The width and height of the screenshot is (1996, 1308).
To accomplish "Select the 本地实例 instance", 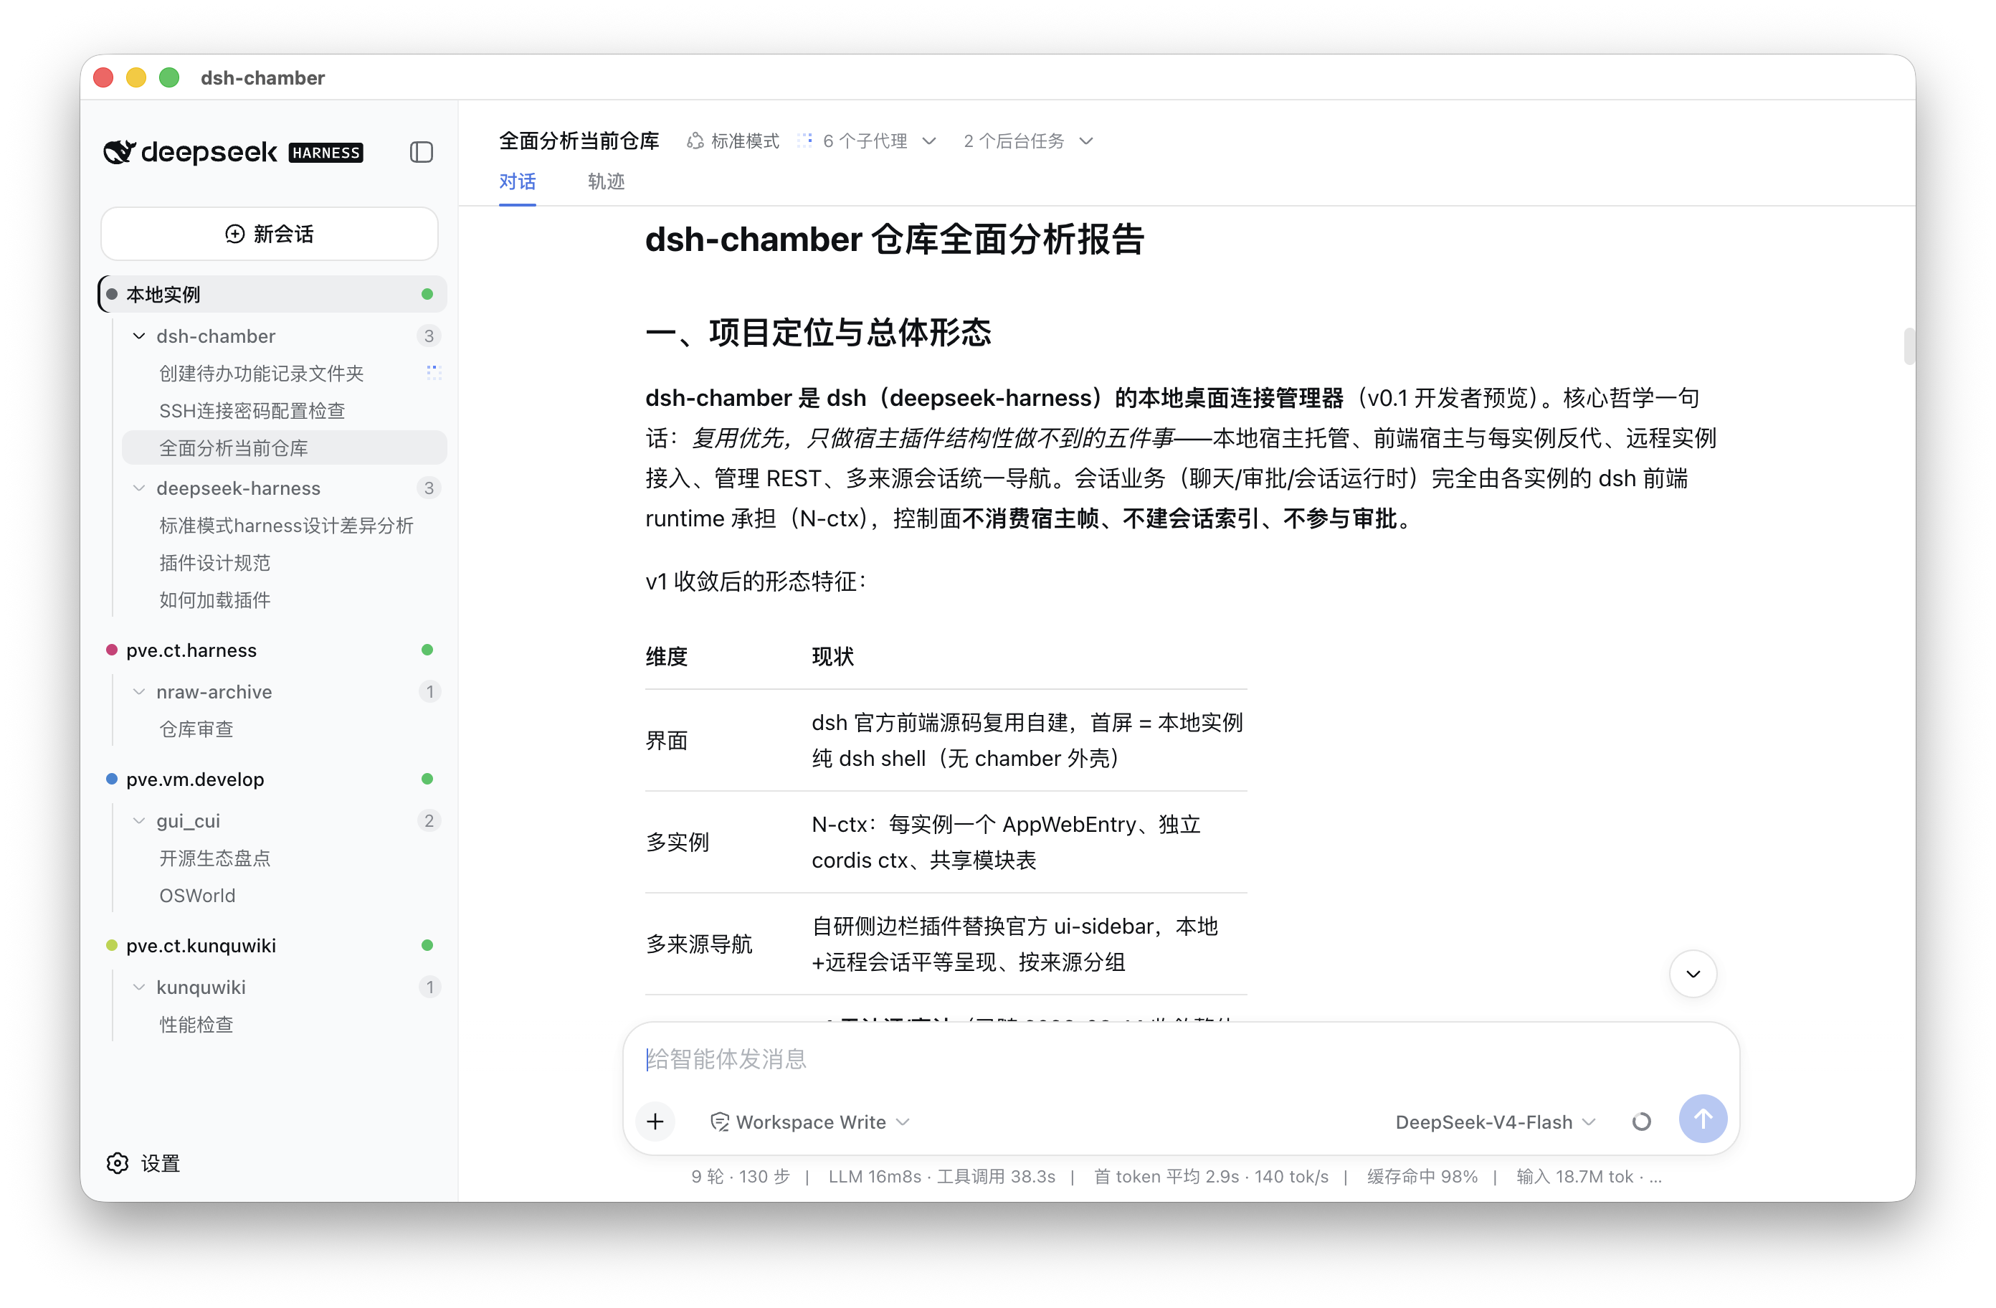I will point(272,295).
